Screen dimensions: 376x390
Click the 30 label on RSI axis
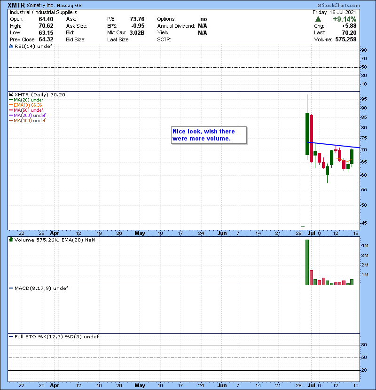tap(364, 75)
